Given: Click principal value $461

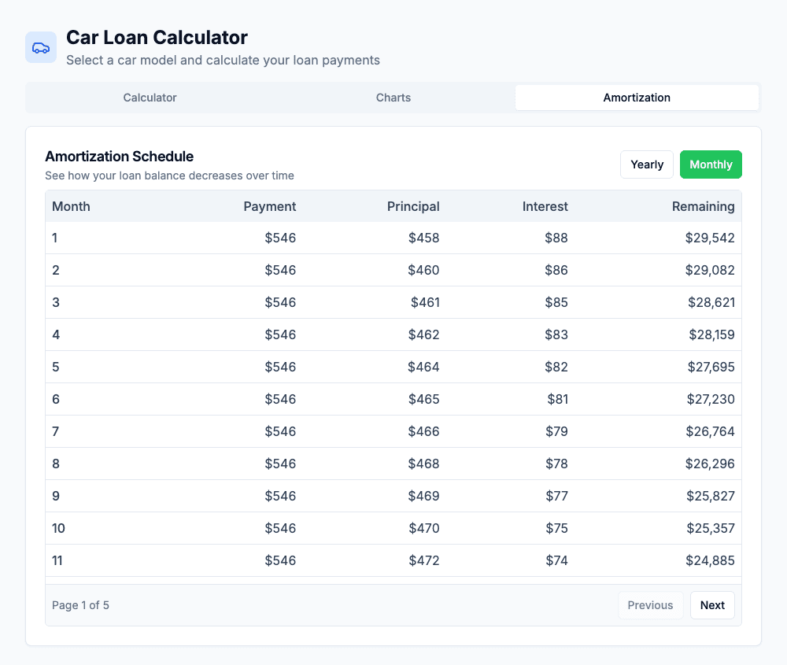Looking at the screenshot, I should [425, 302].
